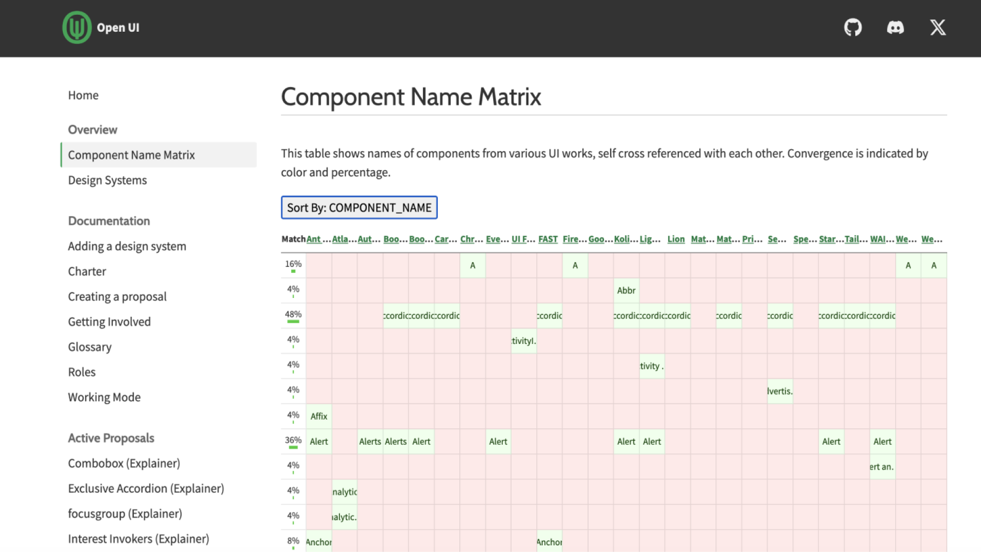Click the 'Koli...' column header link

(x=626, y=239)
